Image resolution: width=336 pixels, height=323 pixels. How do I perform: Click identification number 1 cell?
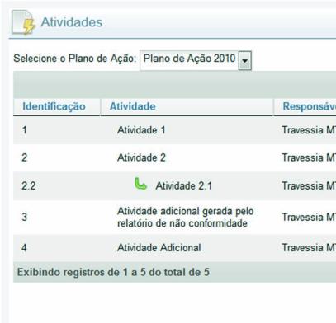coord(25,130)
